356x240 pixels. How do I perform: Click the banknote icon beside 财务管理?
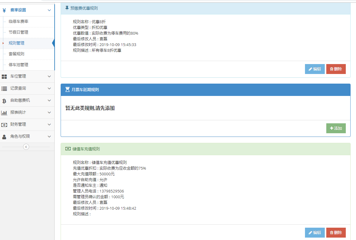pyautogui.click(x=5, y=124)
